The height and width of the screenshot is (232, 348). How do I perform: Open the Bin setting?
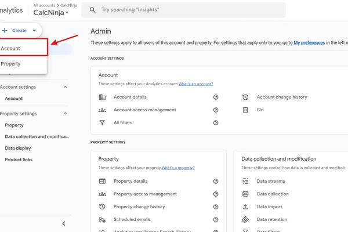coord(260,110)
